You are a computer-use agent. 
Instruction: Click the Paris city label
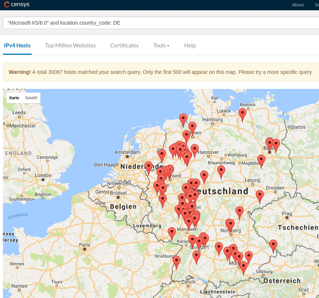click(x=85, y=245)
